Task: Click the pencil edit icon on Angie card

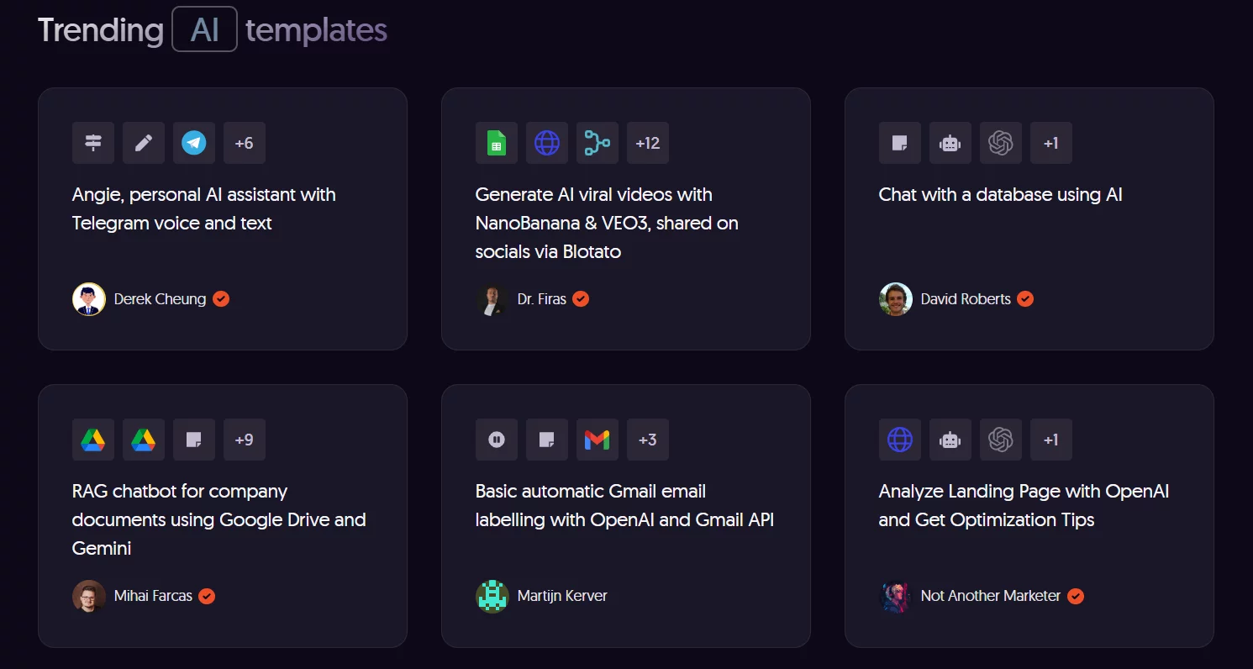Action: pyautogui.click(x=144, y=143)
